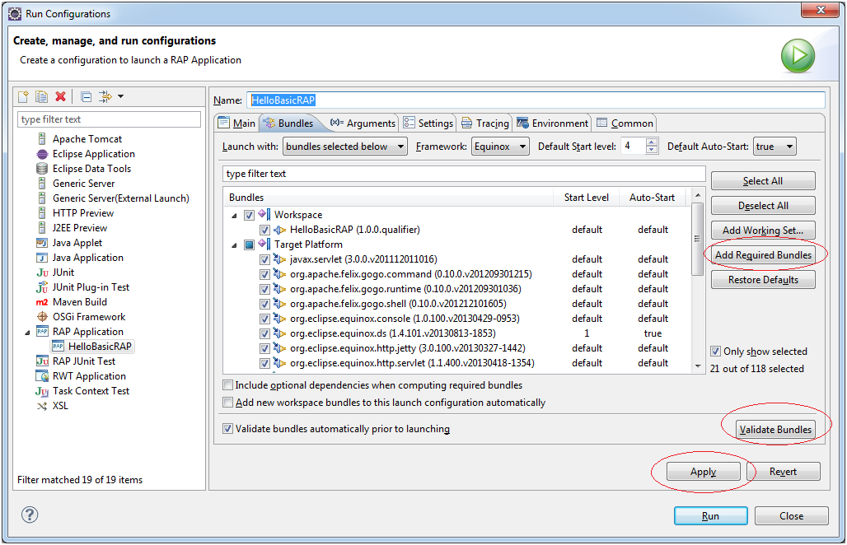Uncheck the javax.servlet bundle checkbox
Image resolution: width=847 pixels, height=545 pixels.
[264, 259]
